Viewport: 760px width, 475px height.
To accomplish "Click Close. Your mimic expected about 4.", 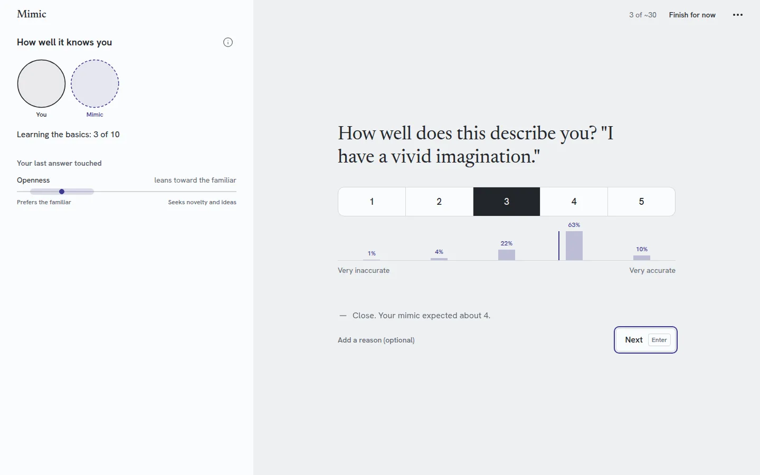I will pos(421,316).
